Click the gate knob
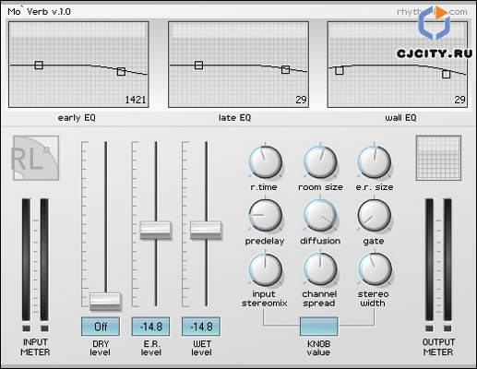 374,215
